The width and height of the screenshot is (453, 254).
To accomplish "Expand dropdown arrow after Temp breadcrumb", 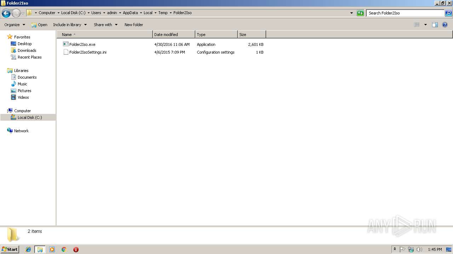I will [x=171, y=13].
